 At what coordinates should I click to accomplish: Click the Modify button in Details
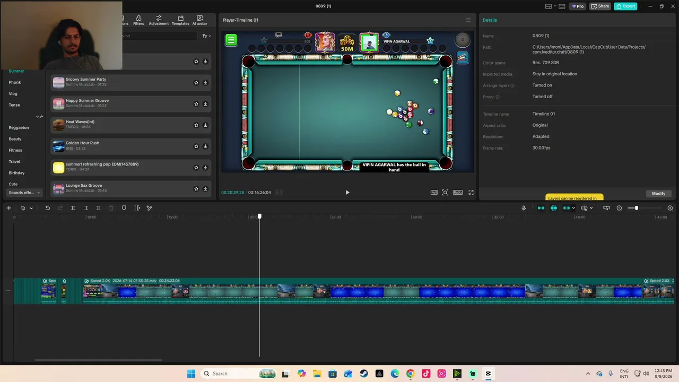click(659, 193)
